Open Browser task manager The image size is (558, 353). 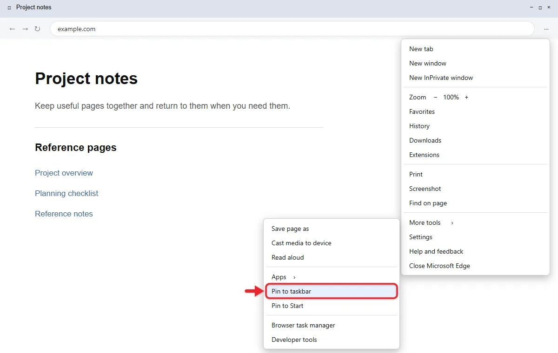pyautogui.click(x=332, y=325)
